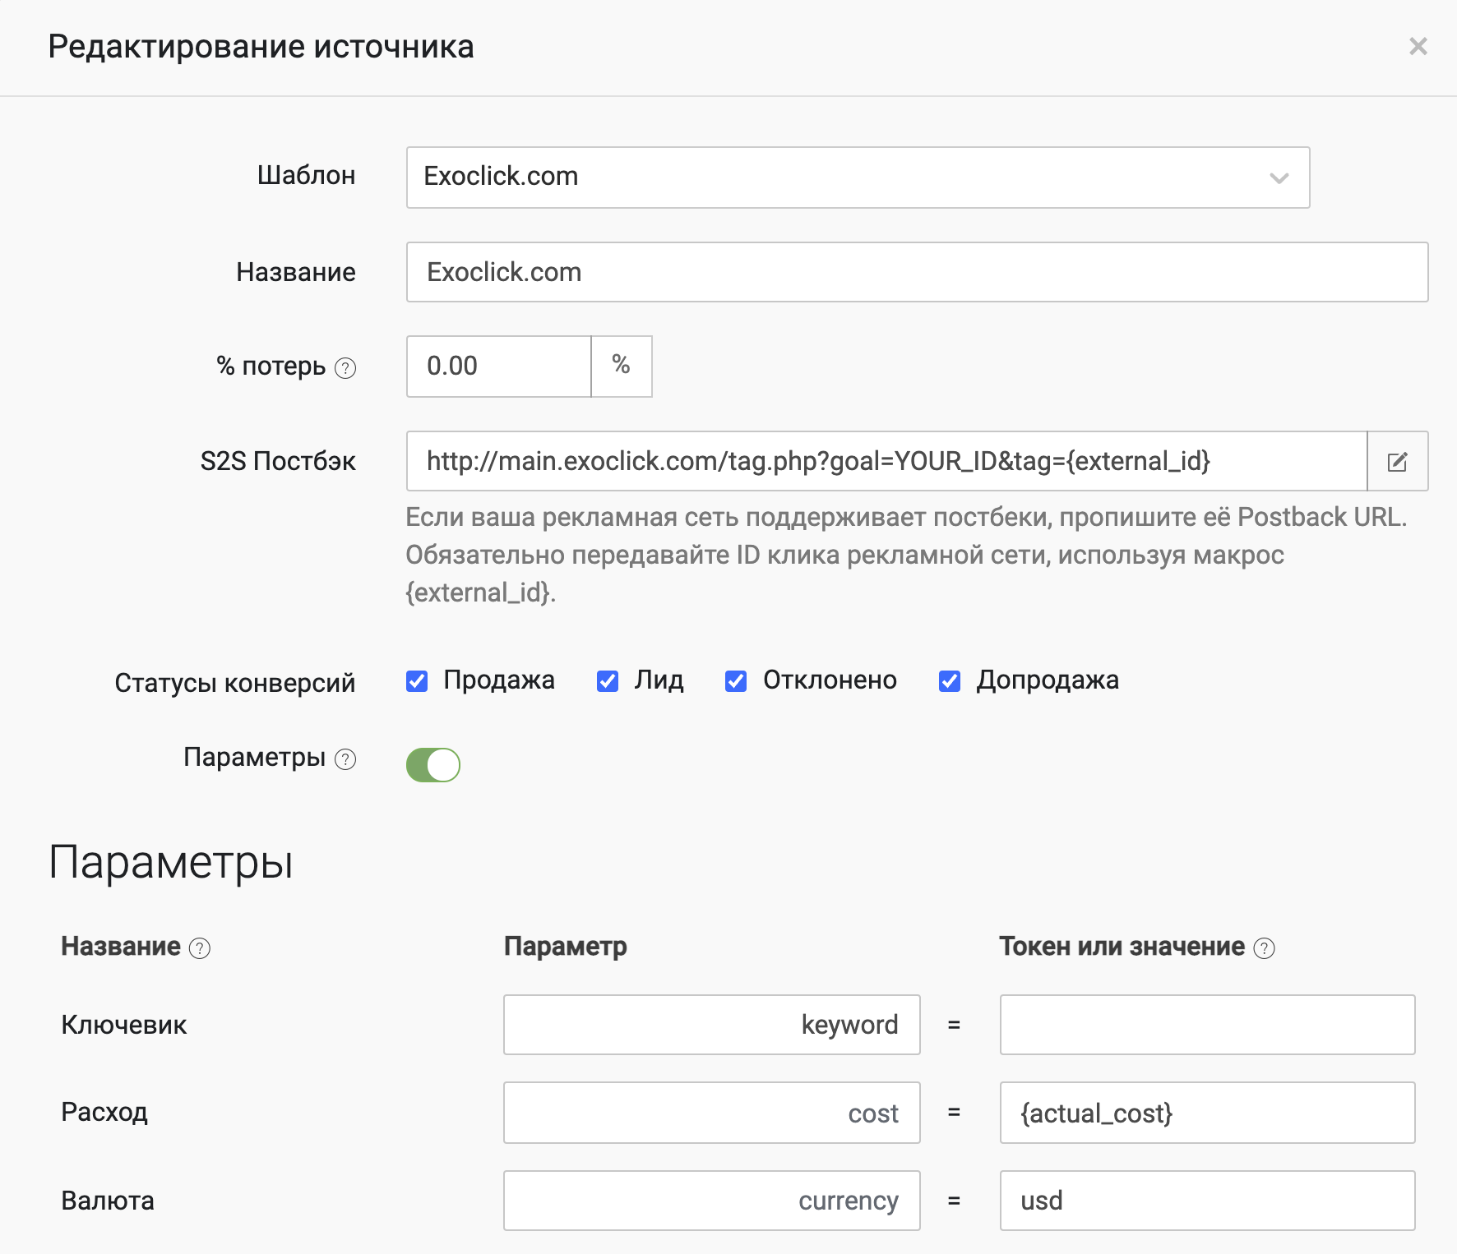The image size is (1457, 1254).
Task: Uncheck the Продажа conversion status
Action: point(417,681)
